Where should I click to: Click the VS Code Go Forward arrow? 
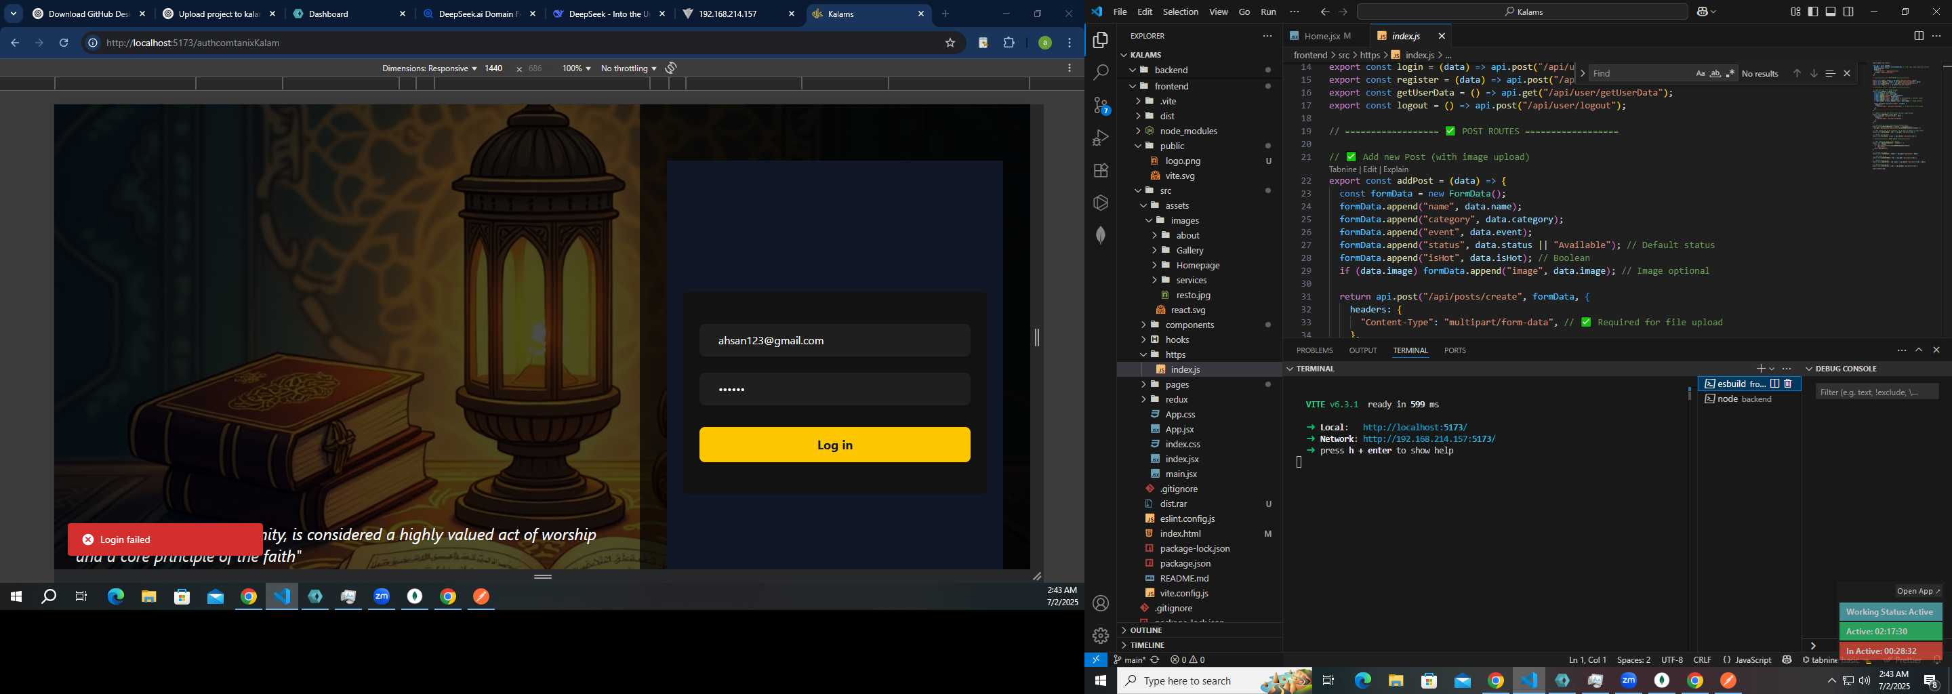pyautogui.click(x=1343, y=12)
